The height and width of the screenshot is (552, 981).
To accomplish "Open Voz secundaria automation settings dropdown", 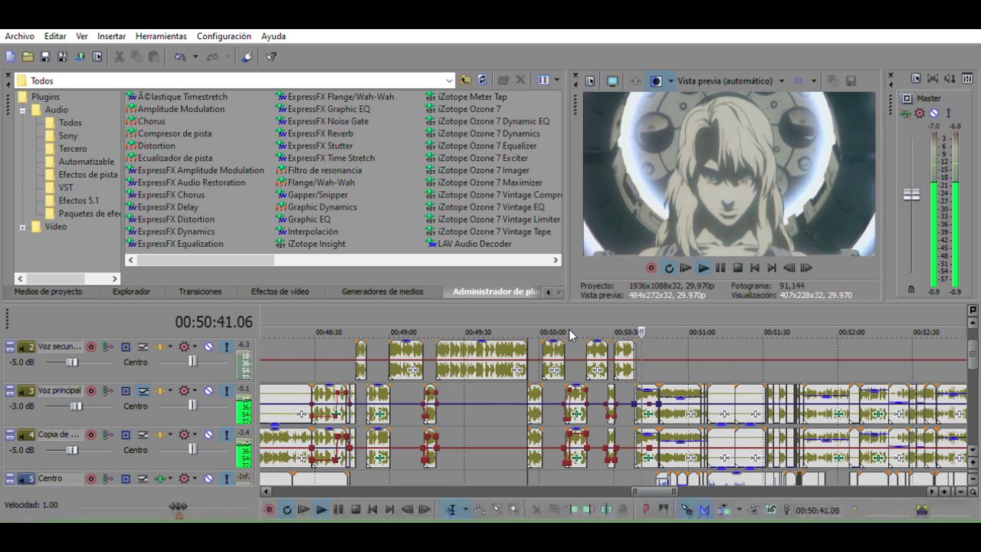I will pyautogui.click(x=195, y=347).
